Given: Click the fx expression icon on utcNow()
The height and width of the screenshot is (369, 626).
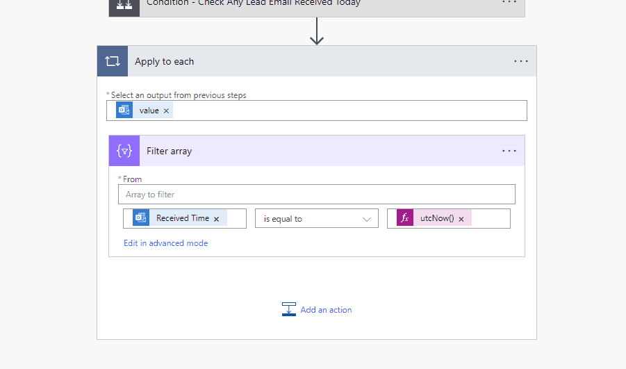Looking at the screenshot, I should coord(405,218).
